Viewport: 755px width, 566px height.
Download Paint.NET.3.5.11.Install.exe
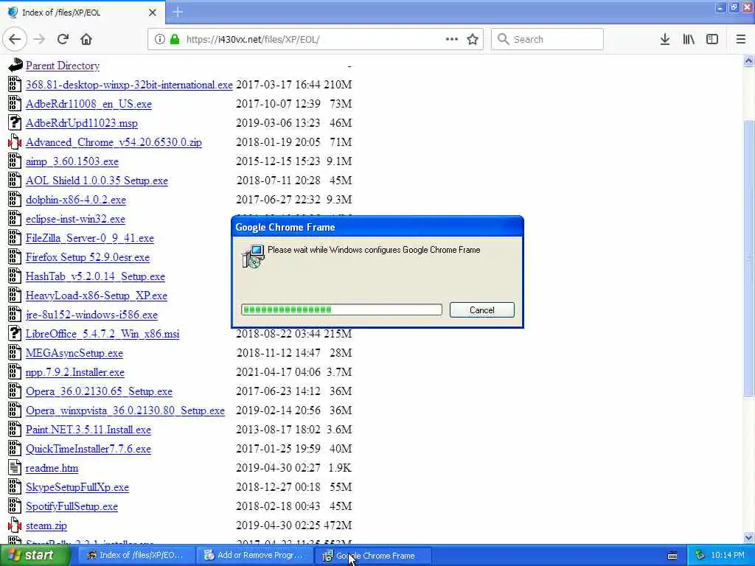[x=88, y=430]
